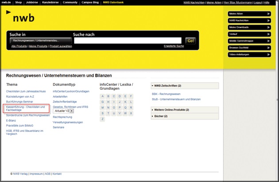Open the Jobbörse tab in top navigation

coord(32,2)
